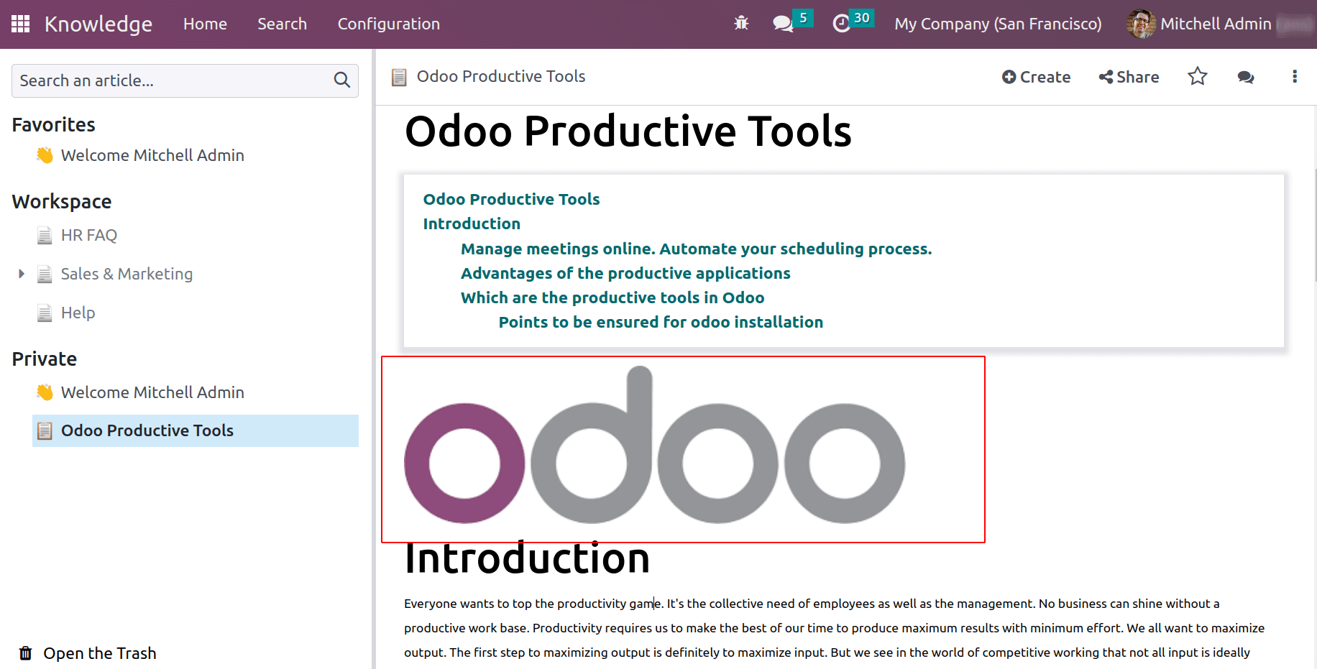Click the large Odoo Productive Tools title
This screenshot has height=669, width=1317.
pos(628,132)
